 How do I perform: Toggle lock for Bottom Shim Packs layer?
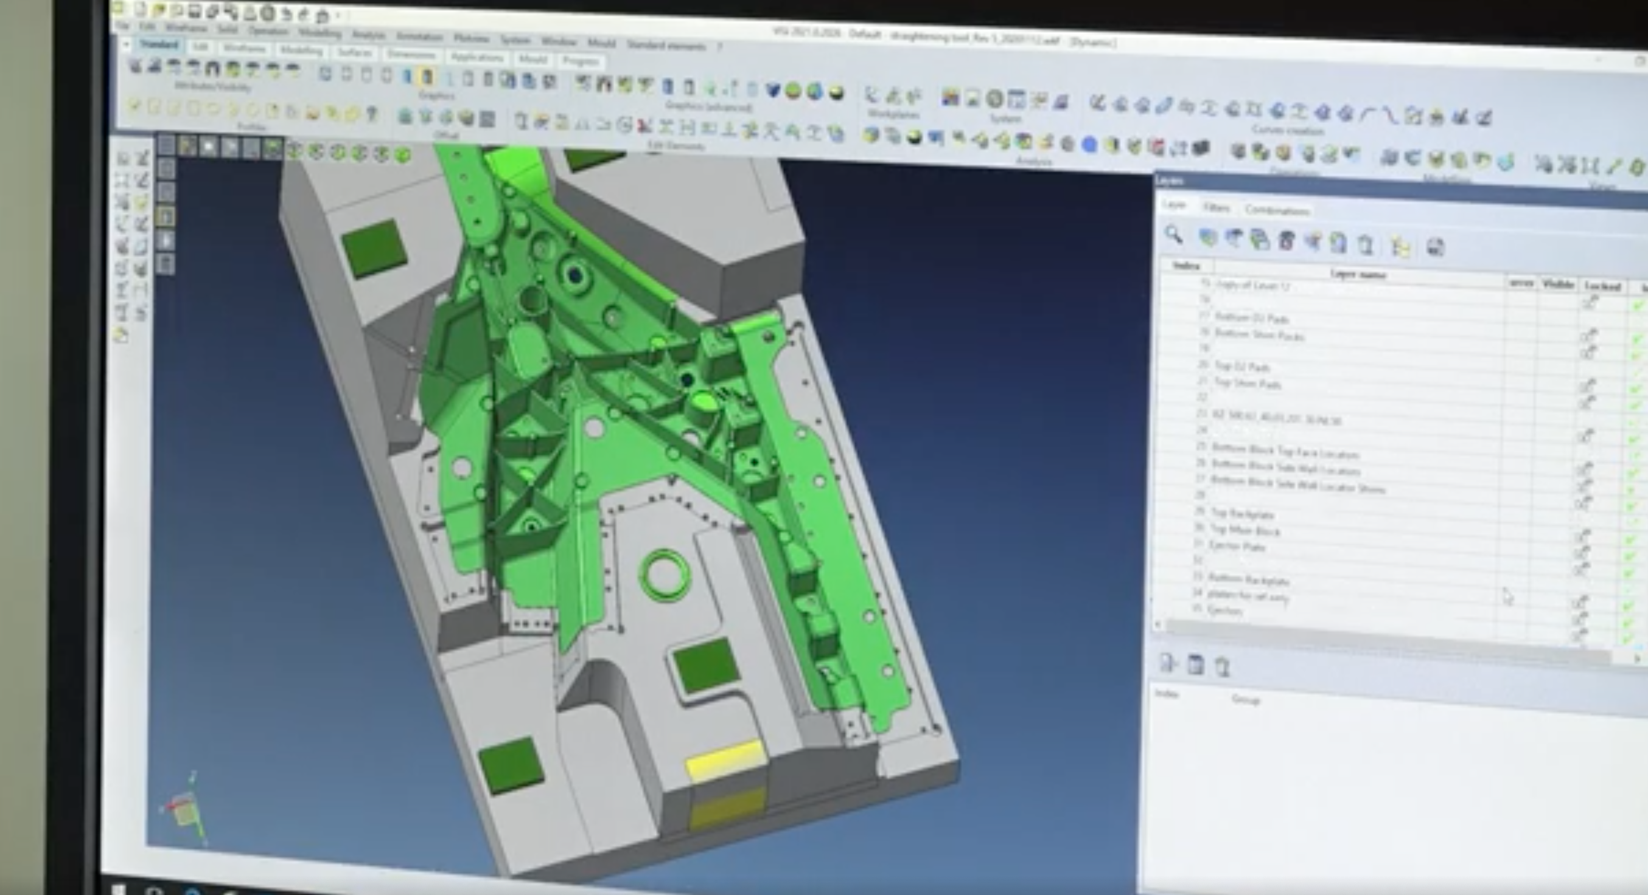point(1588,336)
